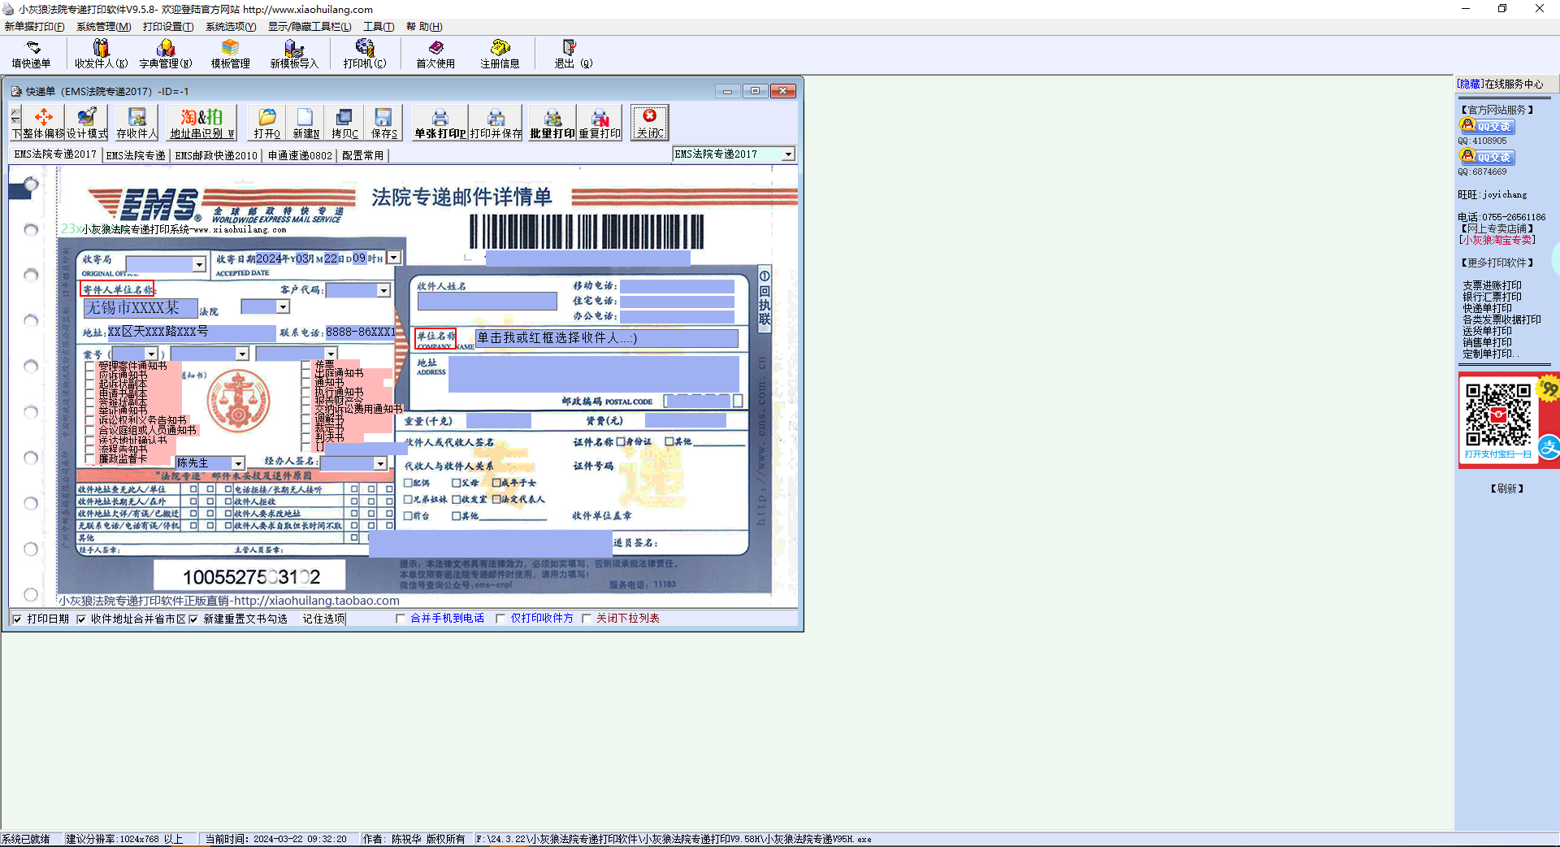The width and height of the screenshot is (1560, 847).
Task: Open 收发件人 sender and recipient manager
Action: [102, 54]
